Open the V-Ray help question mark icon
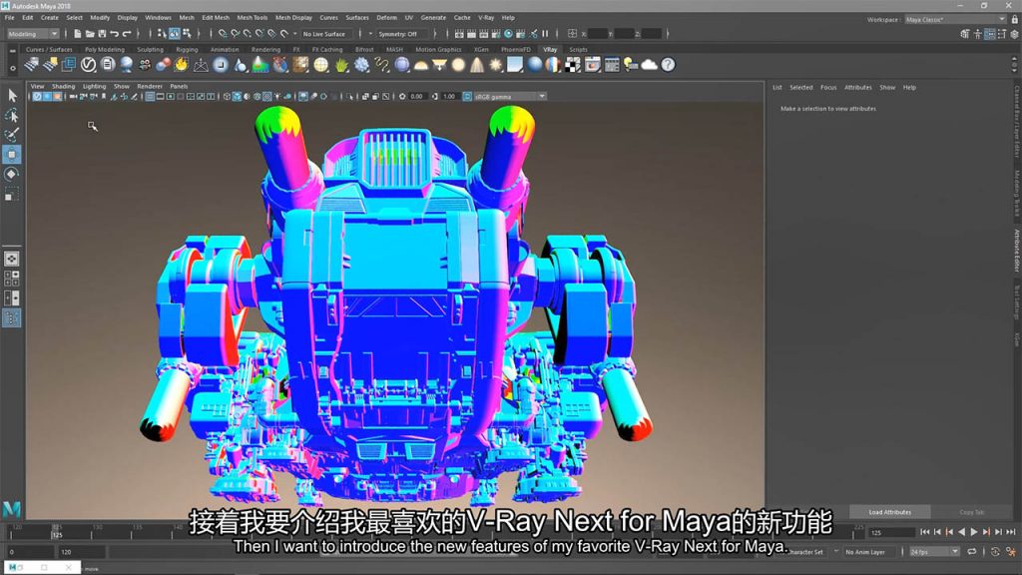Screen dimensions: 1022x575 668,65
